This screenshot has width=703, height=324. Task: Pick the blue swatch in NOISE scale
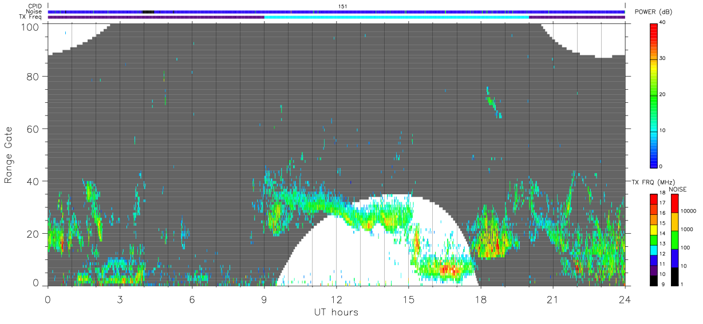[675, 258]
